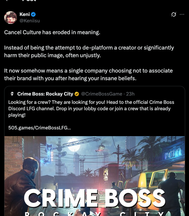This screenshot has width=189, height=216.
Task: Click the blue verified badge beside Keni
Action: (33, 14)
